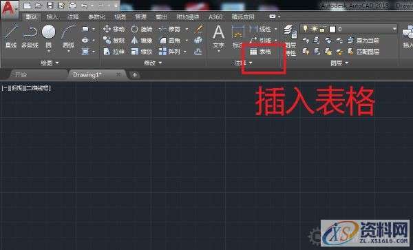This screenshot has height=250, width=413.
Task: Click the New drawing icon in quick access toolbar
Action: point(27,6)
